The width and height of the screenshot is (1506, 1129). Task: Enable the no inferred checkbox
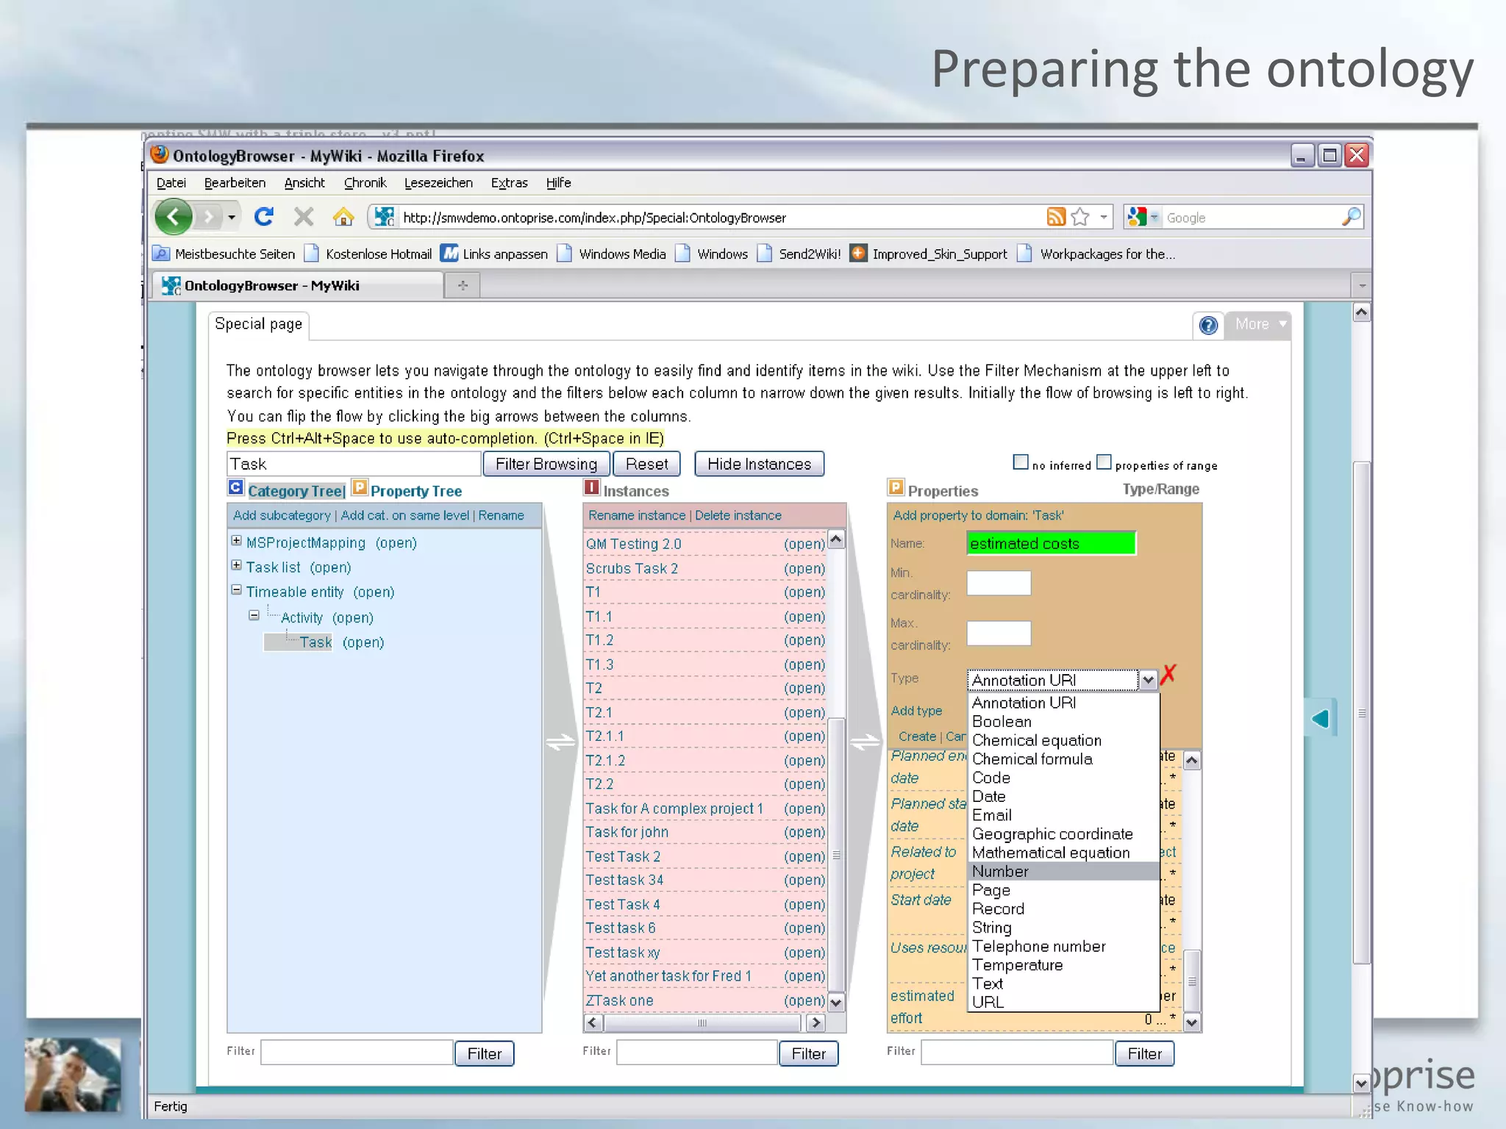[x=1021, y=462]
